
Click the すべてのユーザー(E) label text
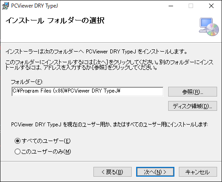point(46,141)
